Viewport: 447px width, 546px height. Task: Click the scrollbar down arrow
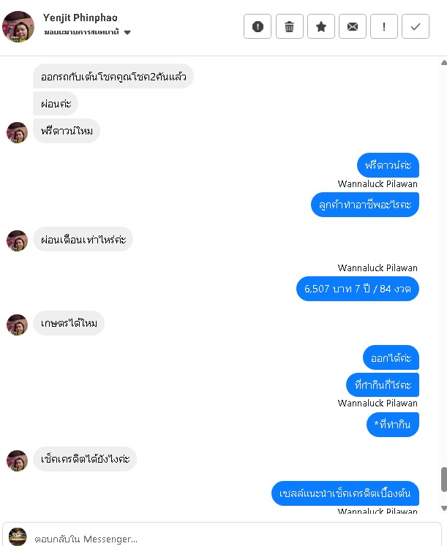point(443,509)
